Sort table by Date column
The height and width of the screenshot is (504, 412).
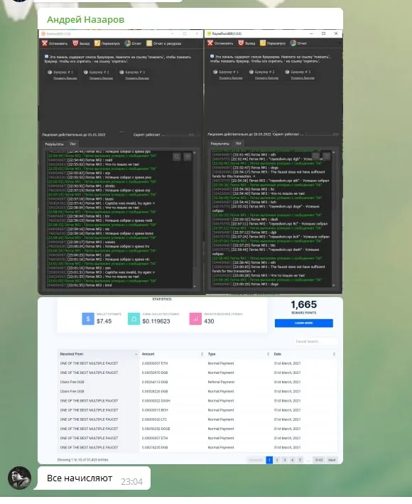pyautogui.click(x=305, y=354)
